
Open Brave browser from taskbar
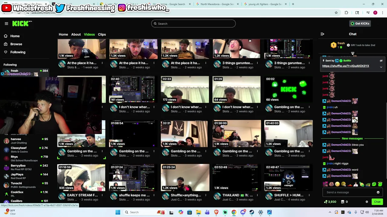click(x=216, y=212)
